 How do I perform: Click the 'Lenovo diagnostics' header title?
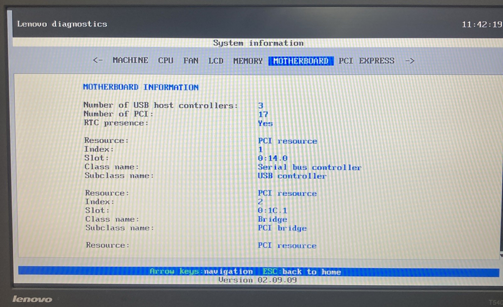[x=62, y=24]
